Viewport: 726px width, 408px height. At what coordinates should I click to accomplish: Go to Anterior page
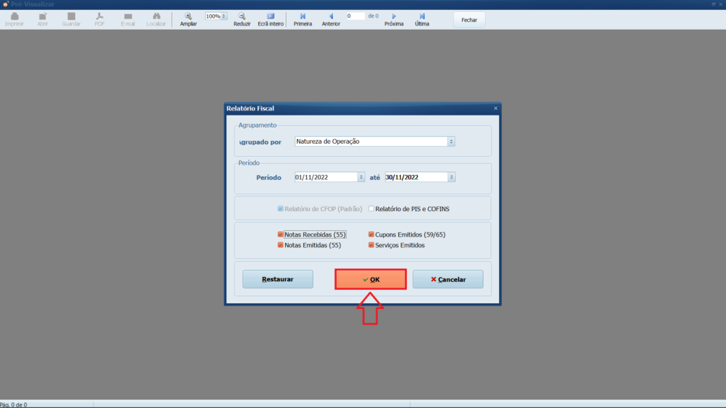pos(331,16)
